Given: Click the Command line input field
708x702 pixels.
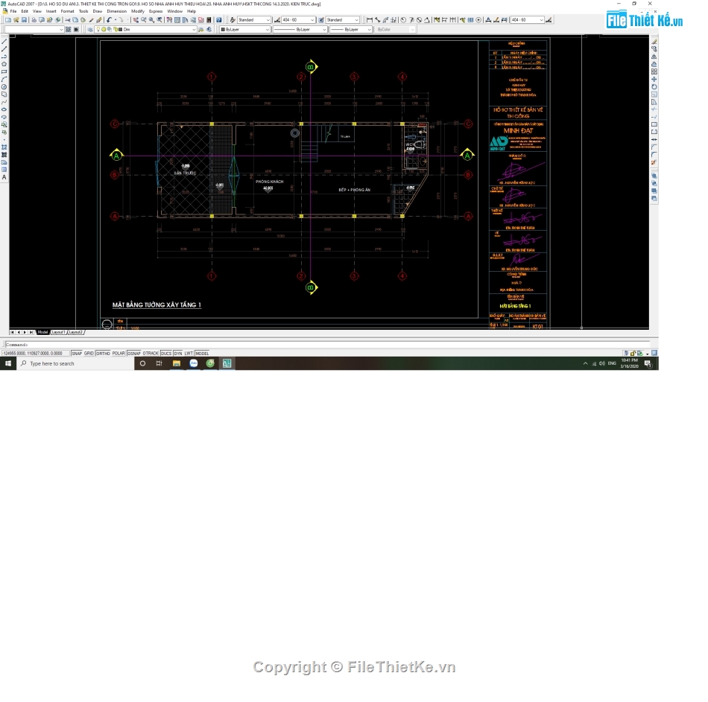Looking at the screenshot, I should coord(327,344).
